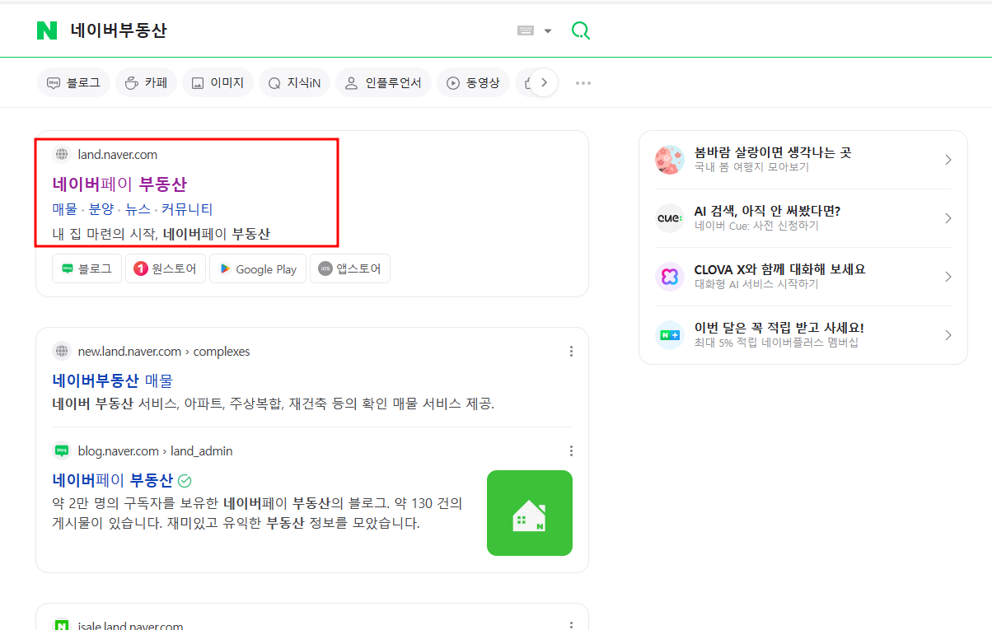
Task: Click the Google Play button
Action: click(258, 268)
